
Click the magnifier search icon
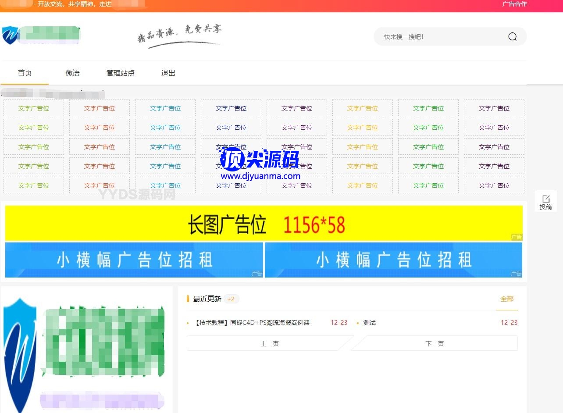click(512, 37)
